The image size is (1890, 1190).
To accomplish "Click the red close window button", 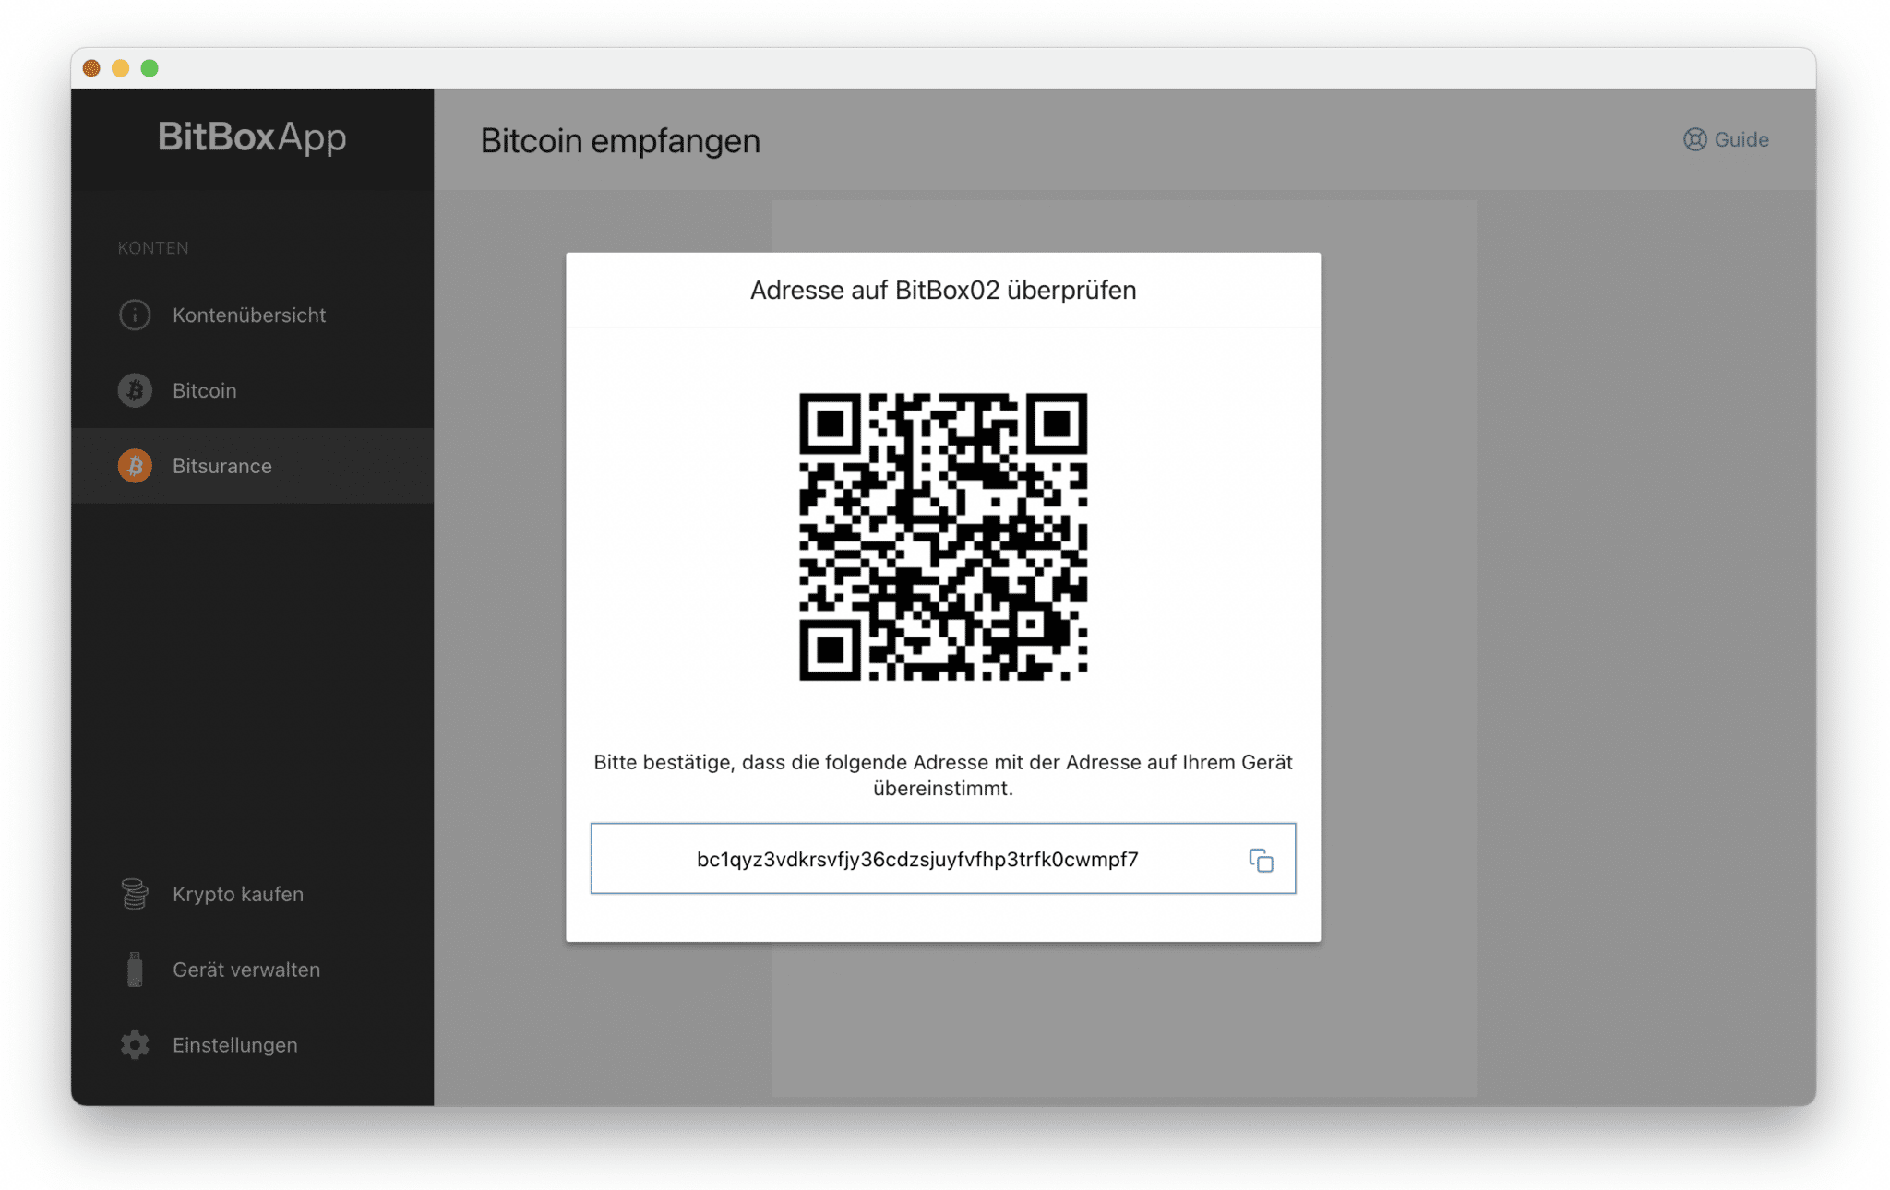I will 91,68.
